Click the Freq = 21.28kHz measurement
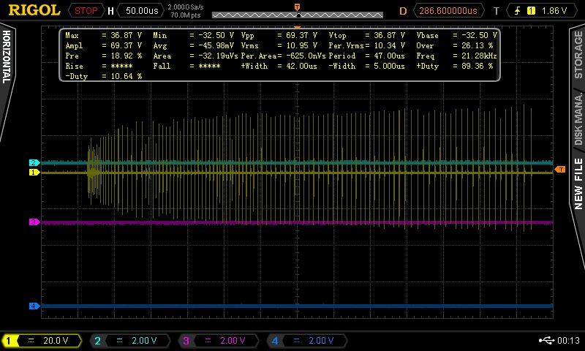 (x=456, y=56)
